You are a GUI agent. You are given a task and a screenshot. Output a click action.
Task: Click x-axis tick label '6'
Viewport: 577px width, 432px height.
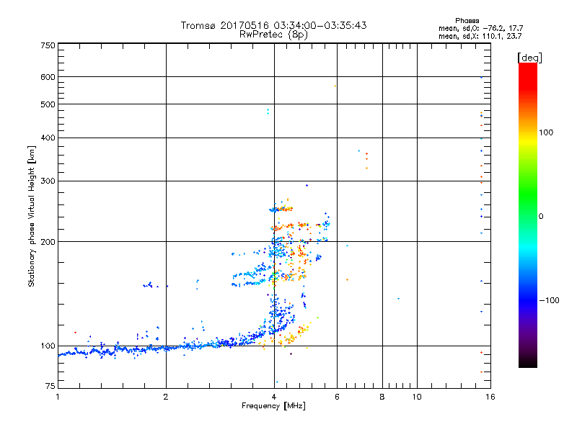tap(337, 397)
